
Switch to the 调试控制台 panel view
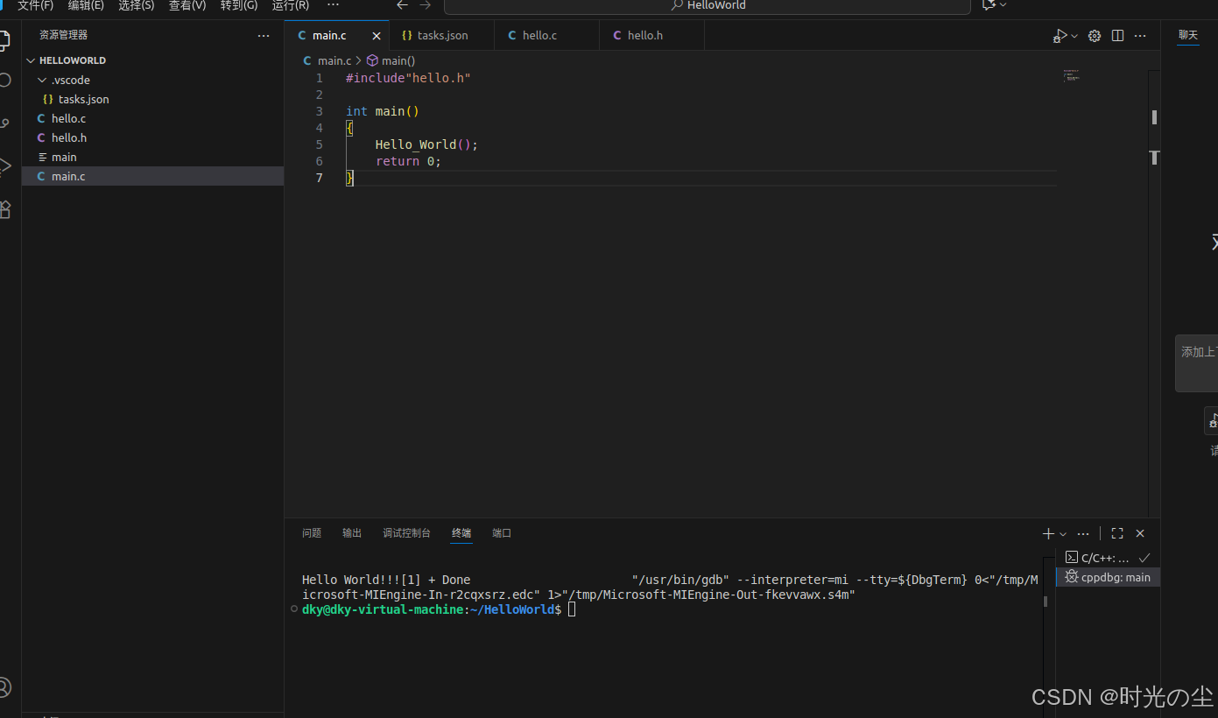406,532
